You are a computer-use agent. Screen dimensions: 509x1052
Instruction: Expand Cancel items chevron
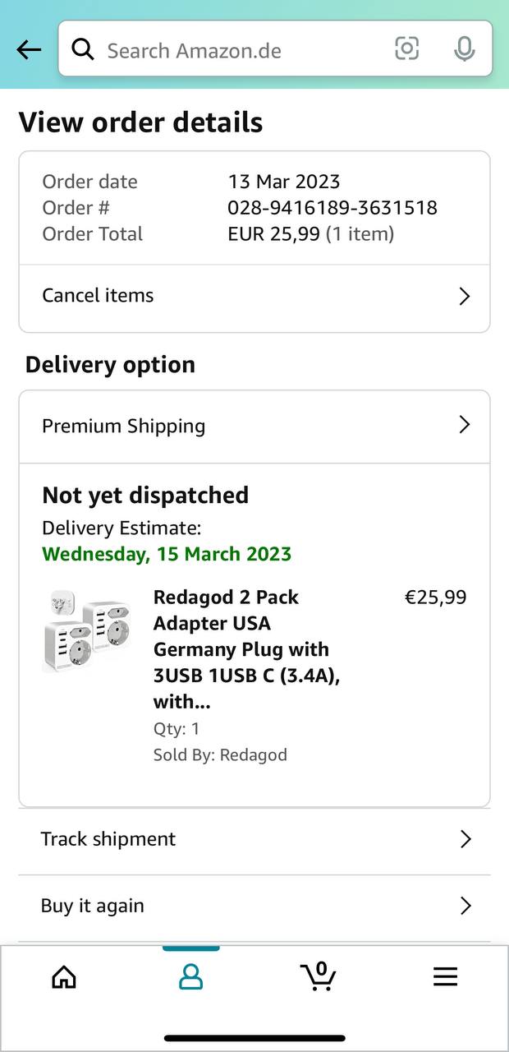[464, 296]
